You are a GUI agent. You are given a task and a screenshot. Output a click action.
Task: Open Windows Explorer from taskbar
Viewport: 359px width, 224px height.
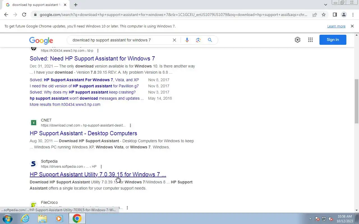click(x=42, y=218)
